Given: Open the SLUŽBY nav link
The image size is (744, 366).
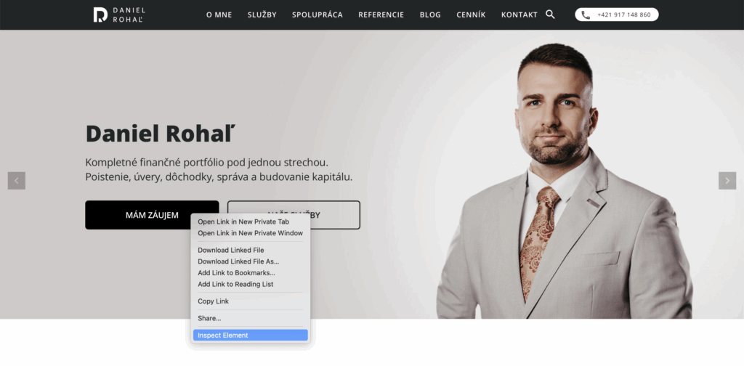Looking at the screenshot, I should 262,15.
